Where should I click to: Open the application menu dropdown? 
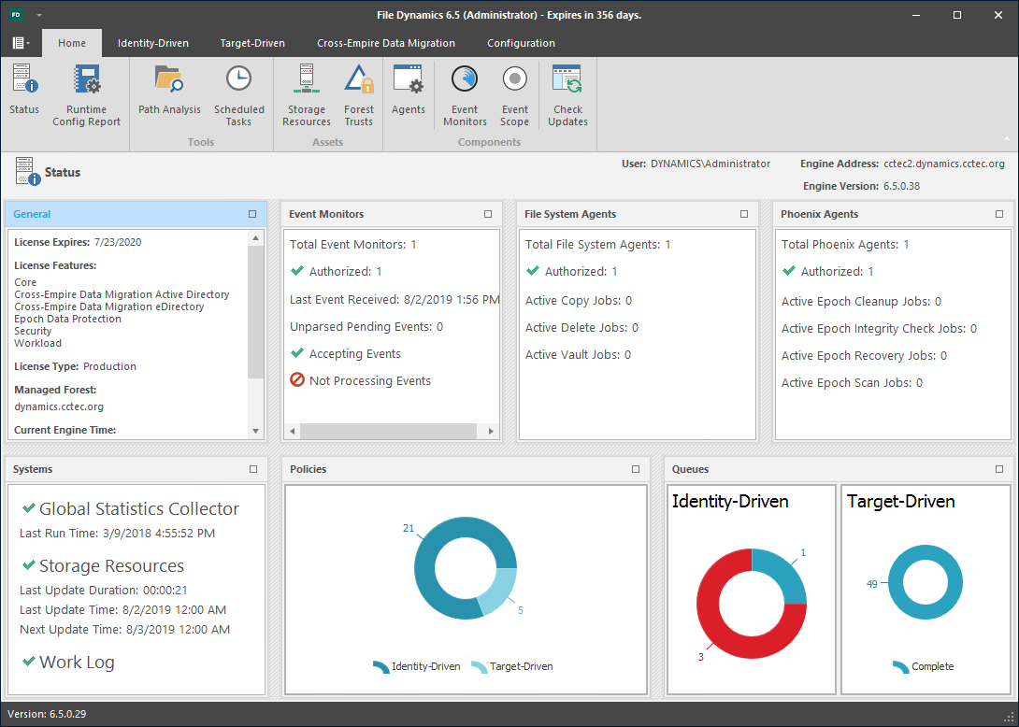21,43
